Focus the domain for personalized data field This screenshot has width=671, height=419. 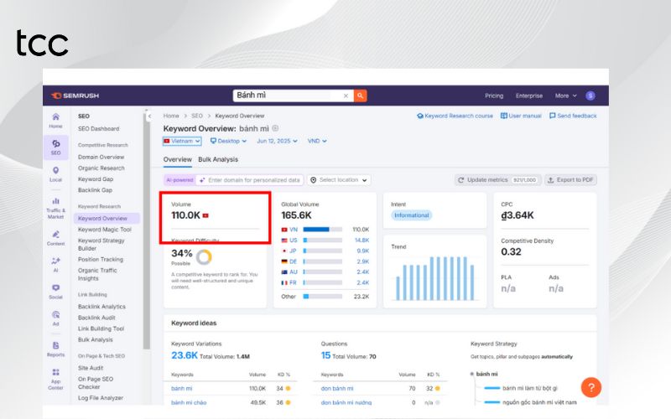pos(253,179)
